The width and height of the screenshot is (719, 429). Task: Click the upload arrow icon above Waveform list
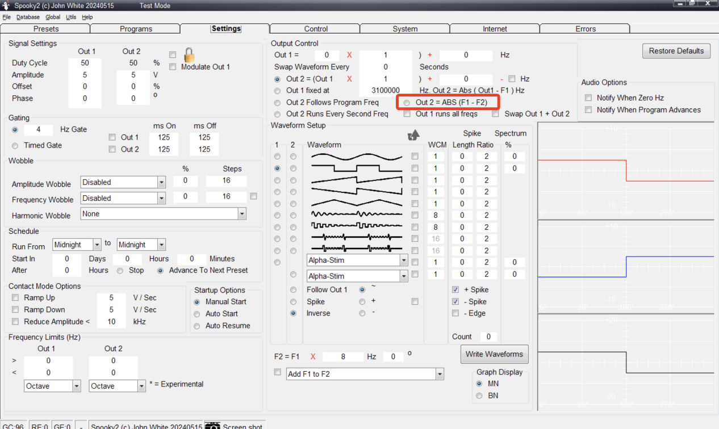click(413, 135)
